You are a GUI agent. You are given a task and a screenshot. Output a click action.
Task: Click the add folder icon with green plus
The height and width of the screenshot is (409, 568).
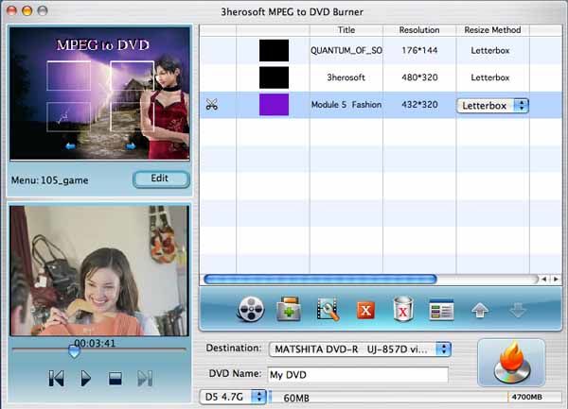tap(289, 309)
